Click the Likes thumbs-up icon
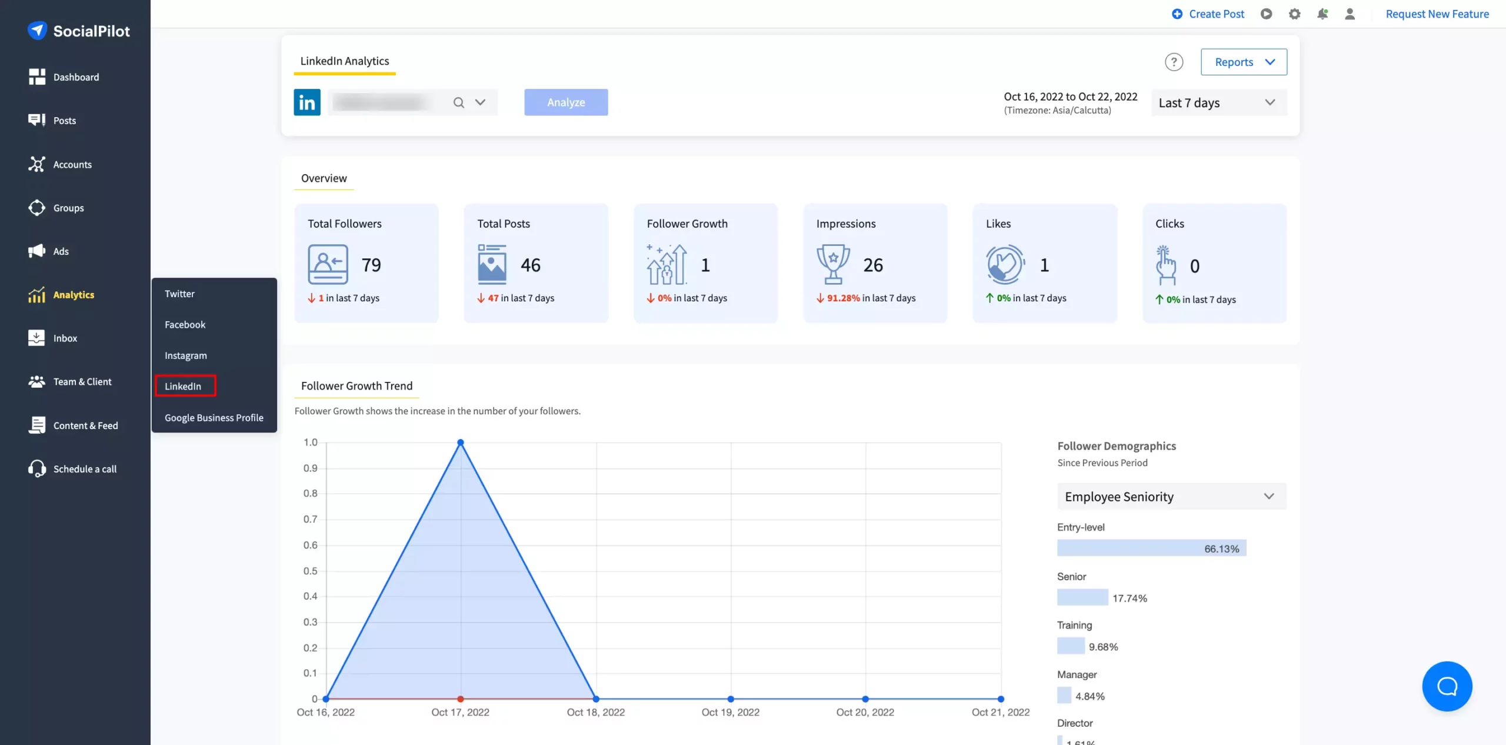The image size is (1506, 745). coord(1005,265)
